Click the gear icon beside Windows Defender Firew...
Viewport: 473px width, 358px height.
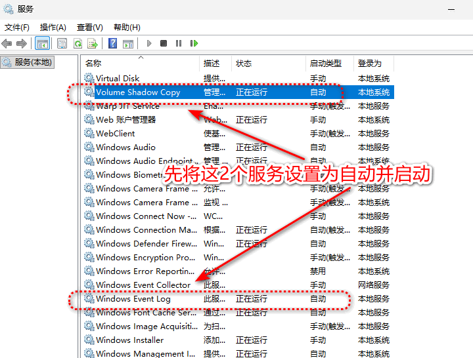[89, 243]
